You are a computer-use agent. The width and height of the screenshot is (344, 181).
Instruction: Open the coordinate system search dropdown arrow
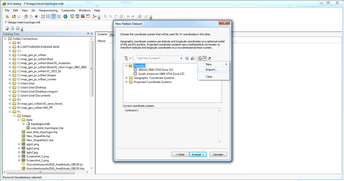181,58
